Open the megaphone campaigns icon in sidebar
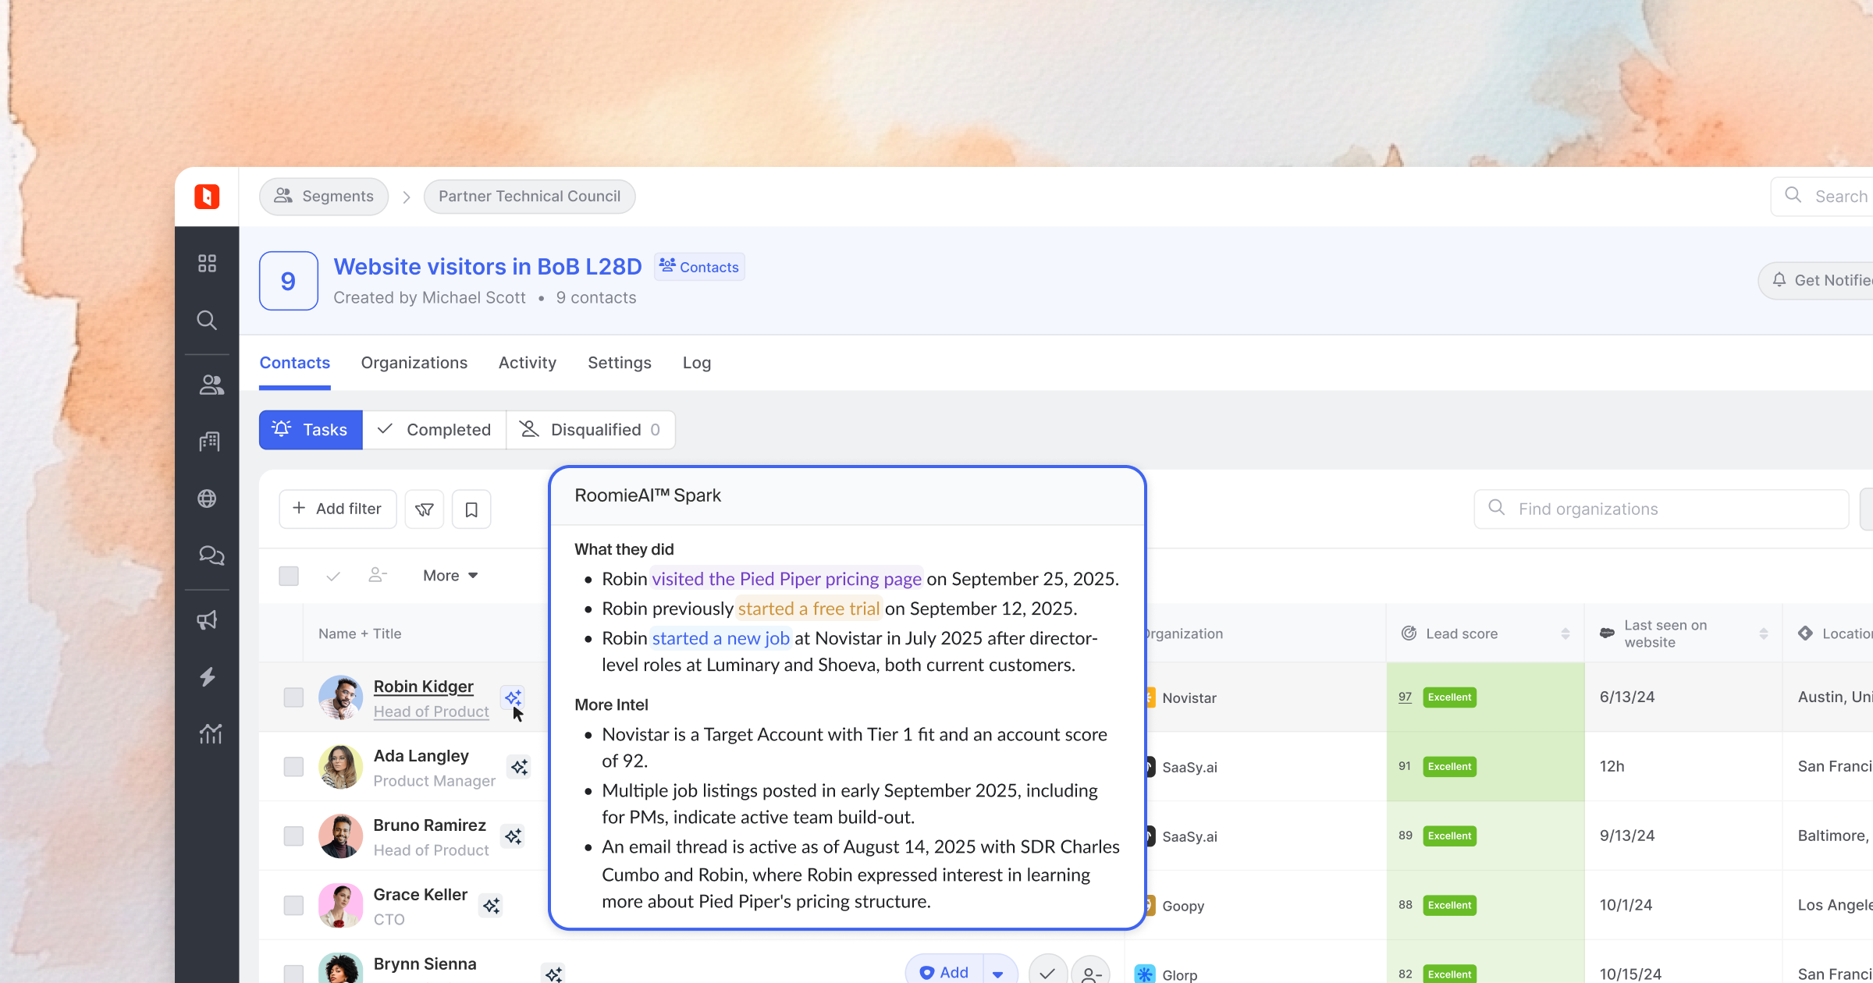The width and height of the screenshot is (1873, 983). (x=207, y=621)
